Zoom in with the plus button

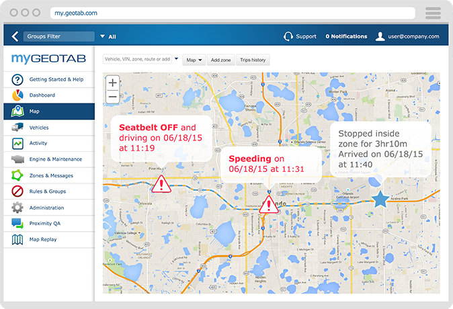pyautogui.click(x=113, y=83)
